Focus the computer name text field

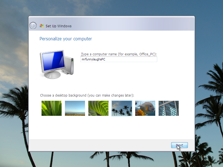tap(119, 59)
